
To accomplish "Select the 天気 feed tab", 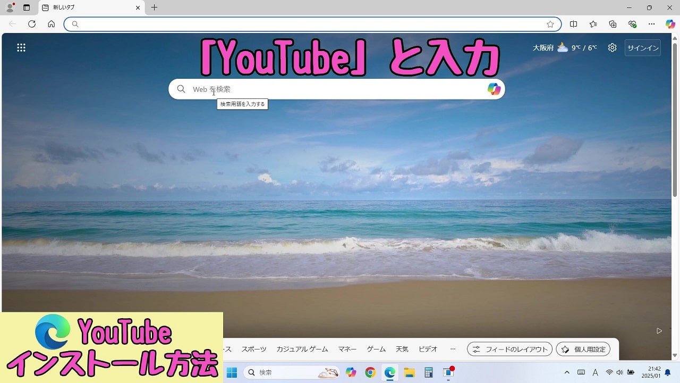I will [x=402, y=349].
